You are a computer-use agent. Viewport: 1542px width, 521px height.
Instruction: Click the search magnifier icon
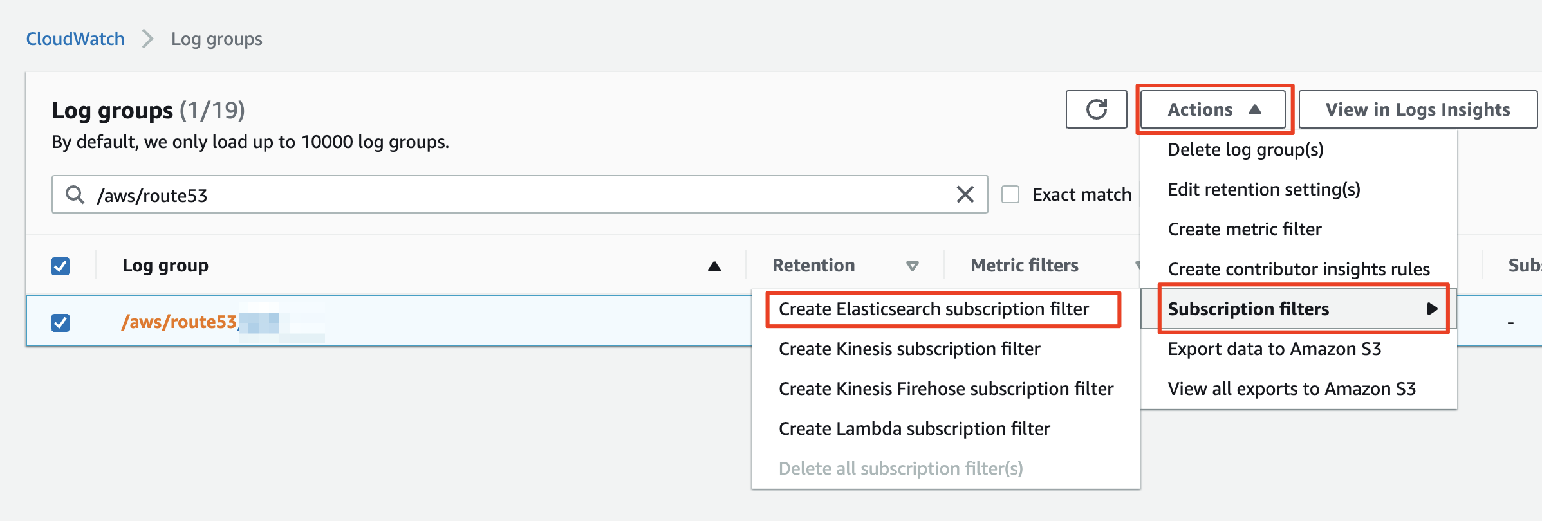tap(75, 194)
